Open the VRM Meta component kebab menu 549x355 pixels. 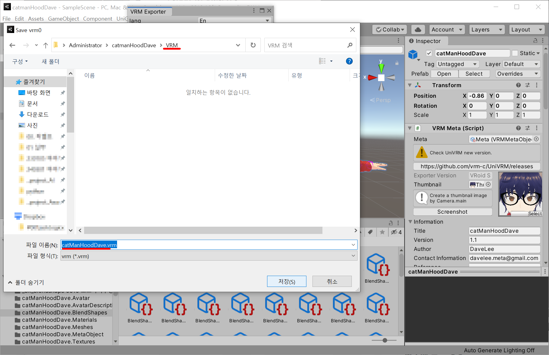(x=537, y=128)
